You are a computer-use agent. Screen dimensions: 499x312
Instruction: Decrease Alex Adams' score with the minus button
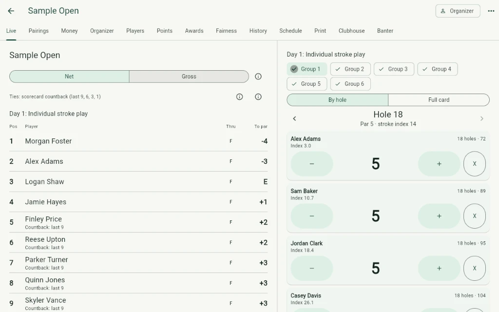tap(312, 164)
